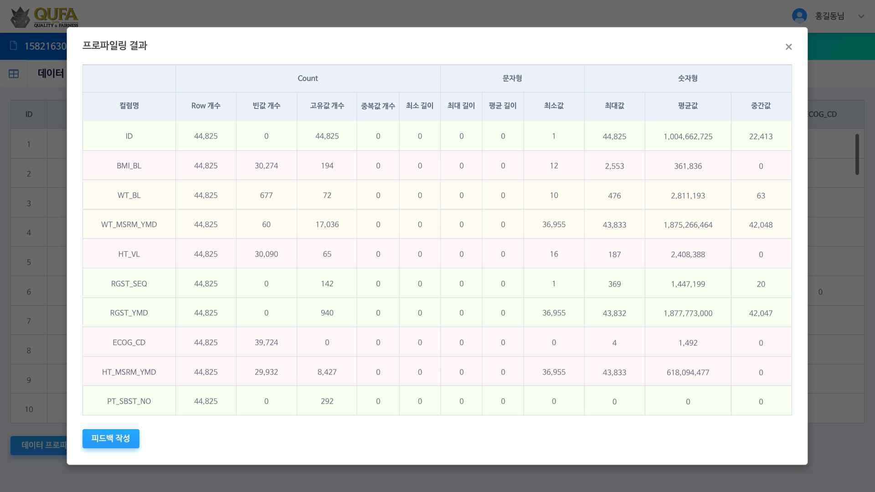
Task: Close the profiling result dialog
Action: tap(788, 47)
